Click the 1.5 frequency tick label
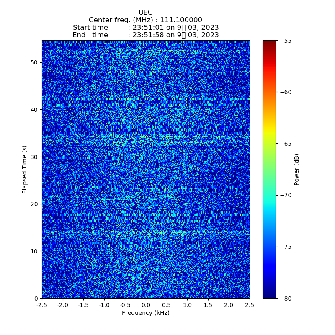The image size is (335, 335). click(x=208, y=305)
